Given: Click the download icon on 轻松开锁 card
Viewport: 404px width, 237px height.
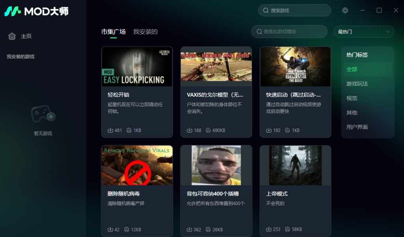Looking at the screenshot, I should coord(110,130).
